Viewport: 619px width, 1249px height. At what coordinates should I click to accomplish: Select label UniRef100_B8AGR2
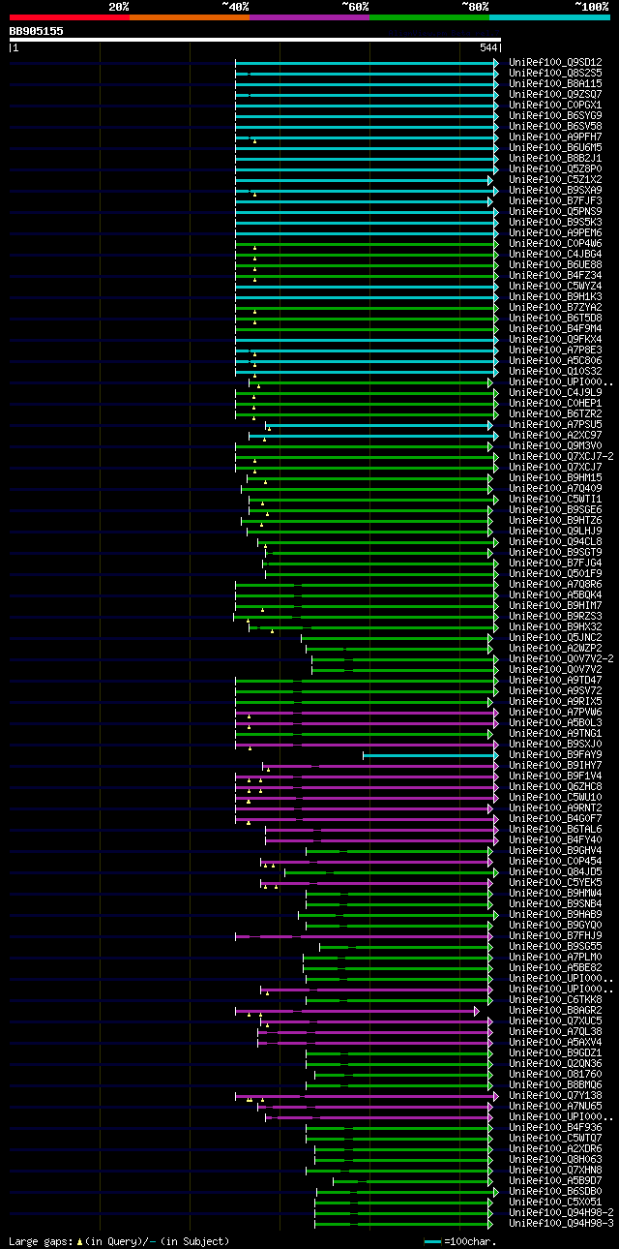click(x=555, y=1011)
